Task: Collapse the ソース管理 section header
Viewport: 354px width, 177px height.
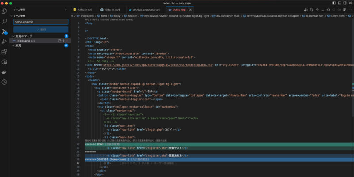Action: point(19,16)
